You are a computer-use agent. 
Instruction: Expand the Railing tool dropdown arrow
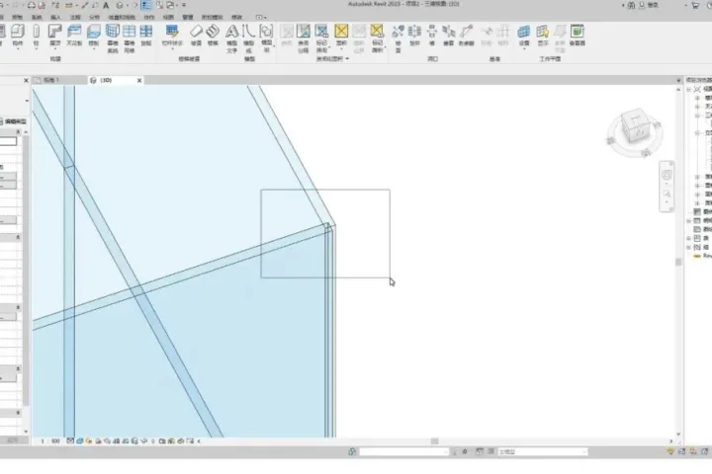coord(172,48)
